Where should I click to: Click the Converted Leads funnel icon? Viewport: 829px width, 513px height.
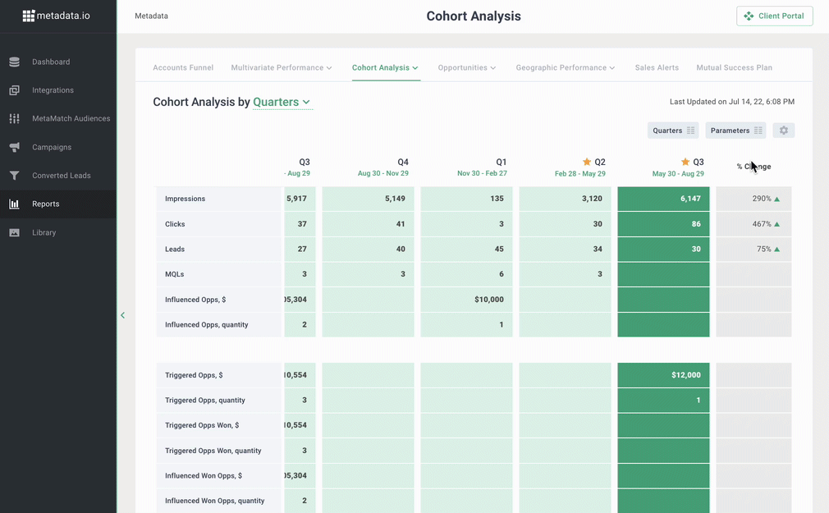(x=14, y=176)
